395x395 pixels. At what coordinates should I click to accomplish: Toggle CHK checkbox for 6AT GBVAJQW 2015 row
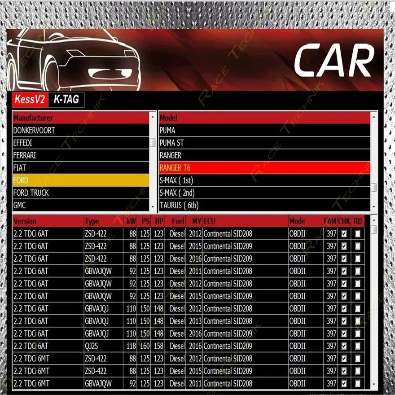[344, 296]
